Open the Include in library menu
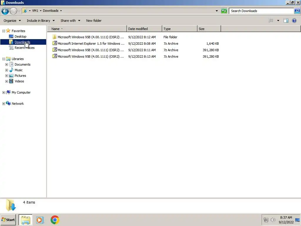301x226 pixels. 41,21
